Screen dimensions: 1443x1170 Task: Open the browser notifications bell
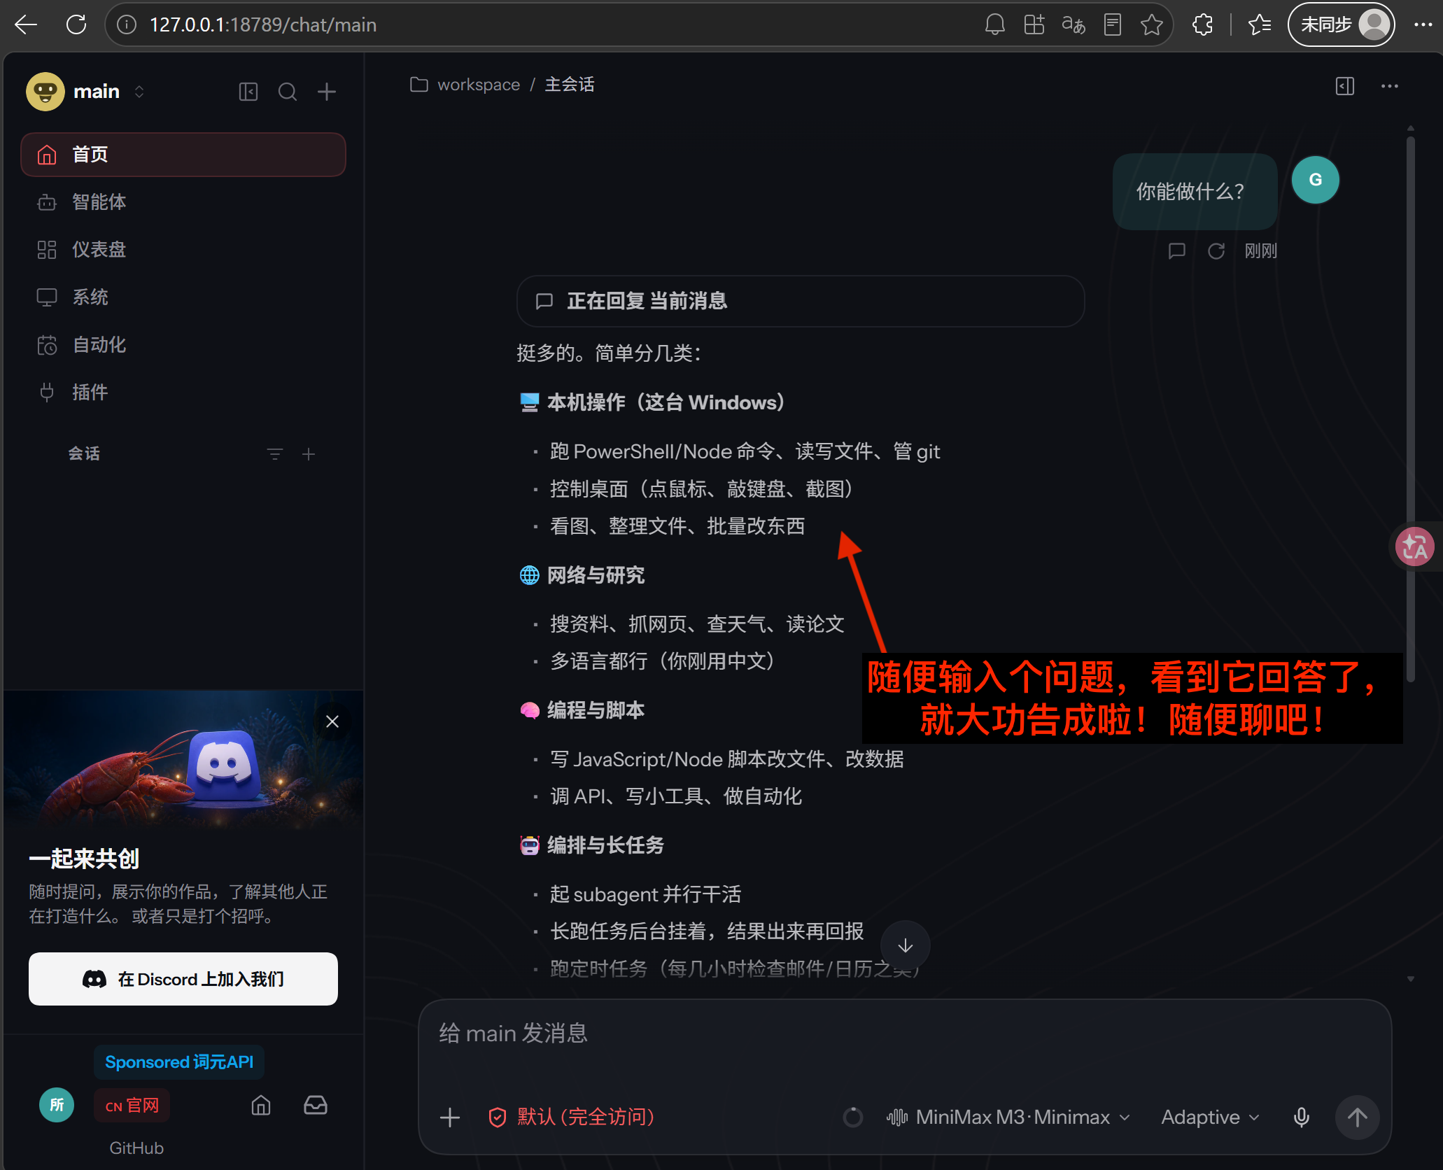click(994, 25)
